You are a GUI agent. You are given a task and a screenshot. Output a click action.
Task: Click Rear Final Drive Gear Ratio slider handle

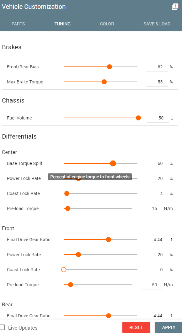(109, 316)
